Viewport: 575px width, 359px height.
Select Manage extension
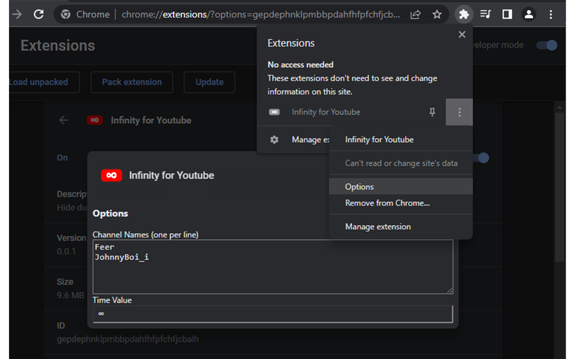pos(377,227)
